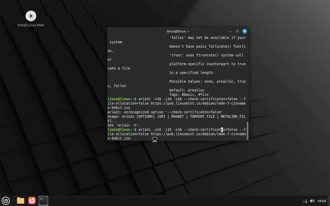Click the "Usage: aria2c [OPTIONS]" line
The image size is (330, 206).
point(177,116)
